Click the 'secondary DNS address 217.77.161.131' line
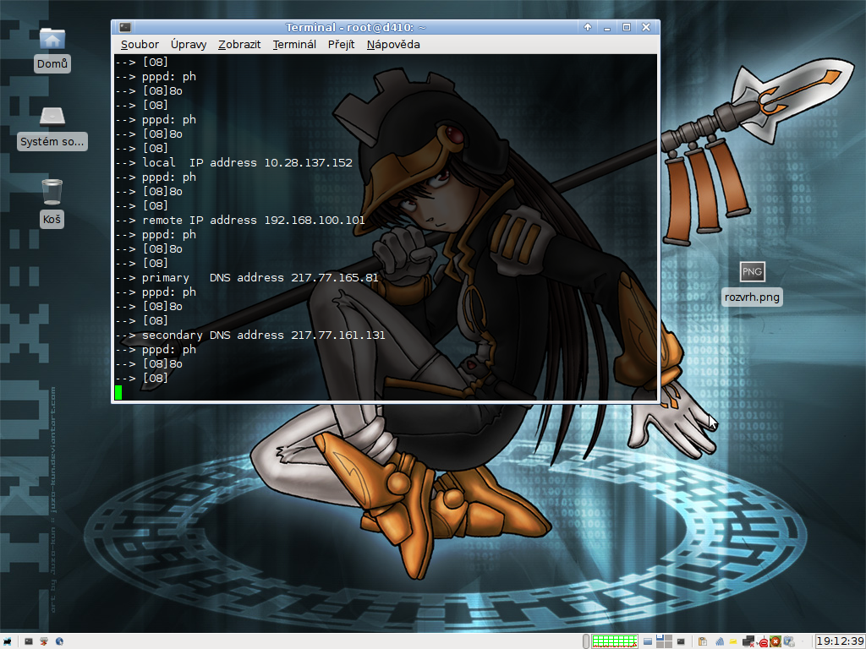Viewport: 866px width, 649px height. click(250, 335)
